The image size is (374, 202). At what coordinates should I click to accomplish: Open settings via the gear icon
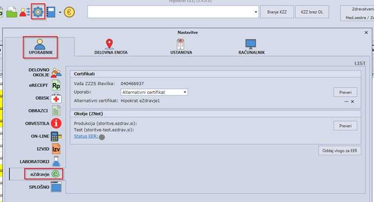(38, 12)
